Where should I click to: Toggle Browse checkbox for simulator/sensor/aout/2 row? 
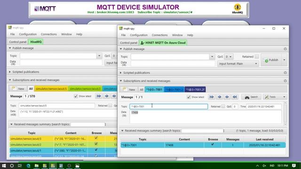[96, 144]
